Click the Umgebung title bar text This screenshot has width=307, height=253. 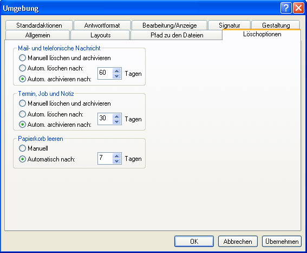21,9
